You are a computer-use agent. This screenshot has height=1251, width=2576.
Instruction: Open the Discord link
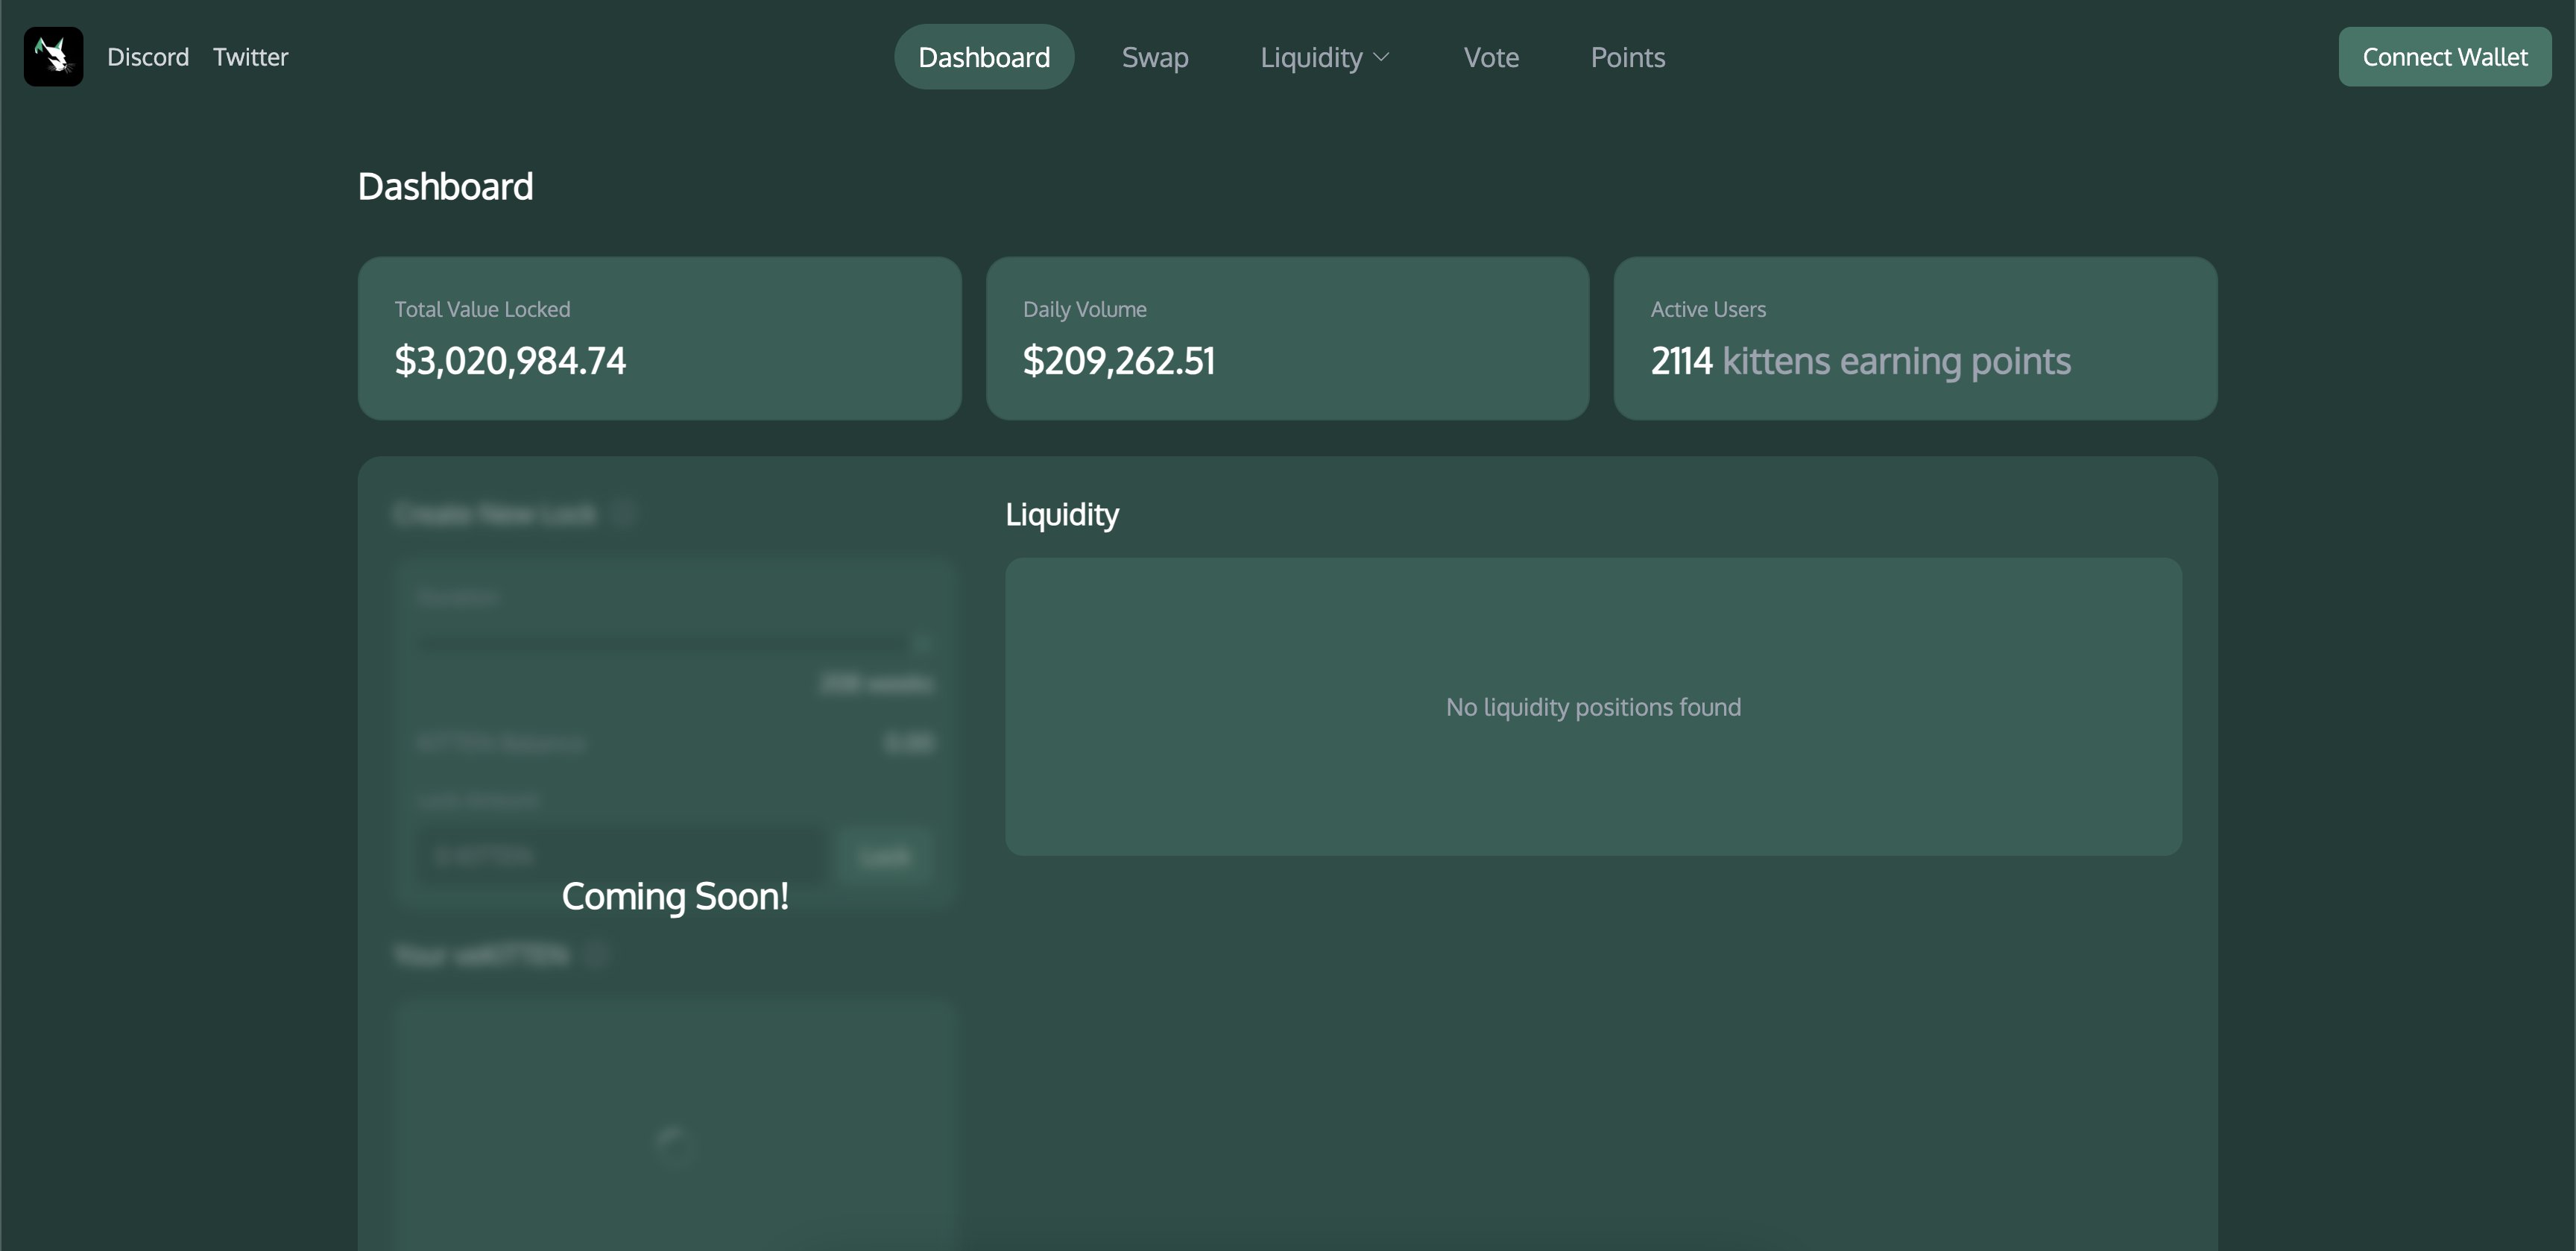point(147,57)
